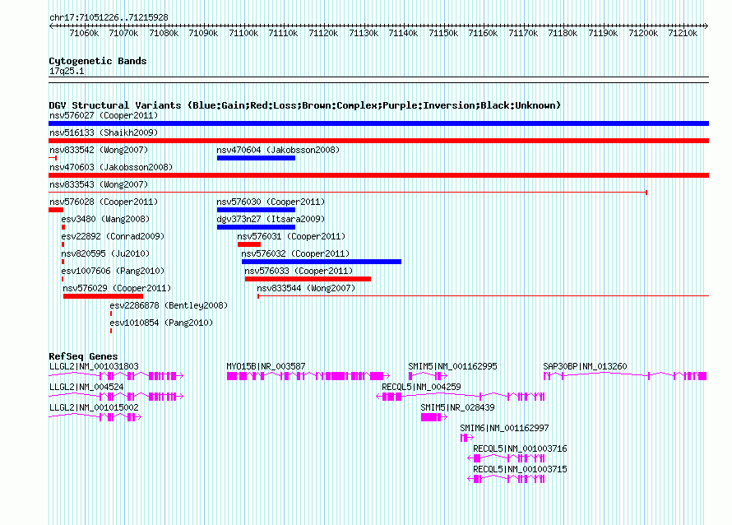Click the SAP30BP gene structure glyph
The height and width of the screenshot is (525, 732).
coord(625,376)
